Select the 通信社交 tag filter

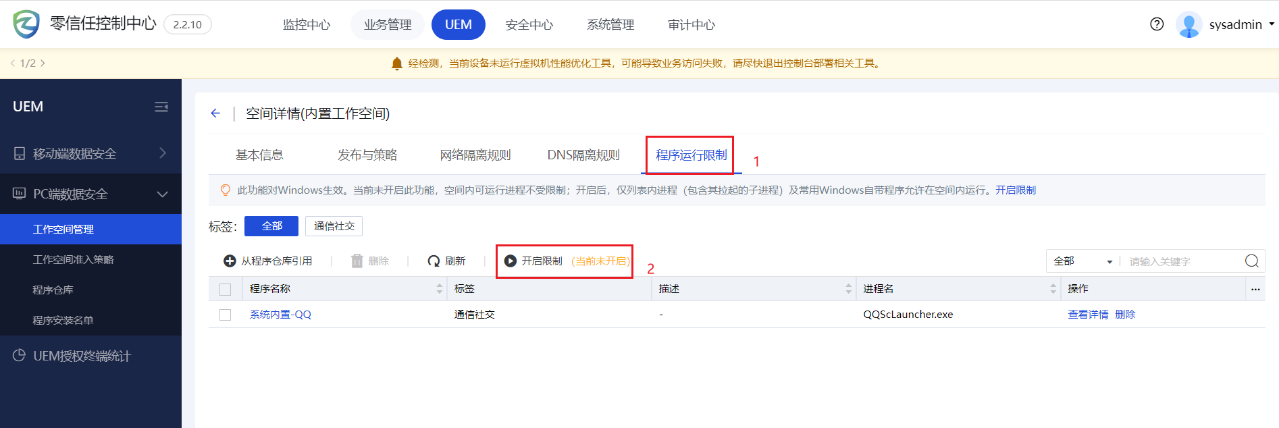[x=334, y=226]
